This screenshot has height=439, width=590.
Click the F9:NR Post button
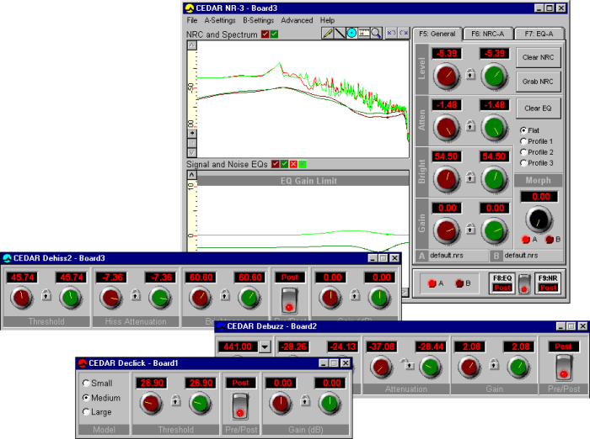coord(548,283)
